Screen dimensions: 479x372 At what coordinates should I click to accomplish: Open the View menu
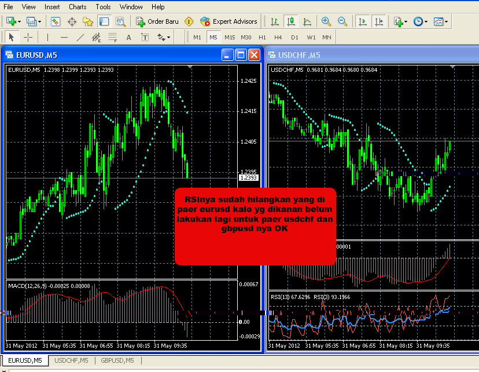pos(28,7)
